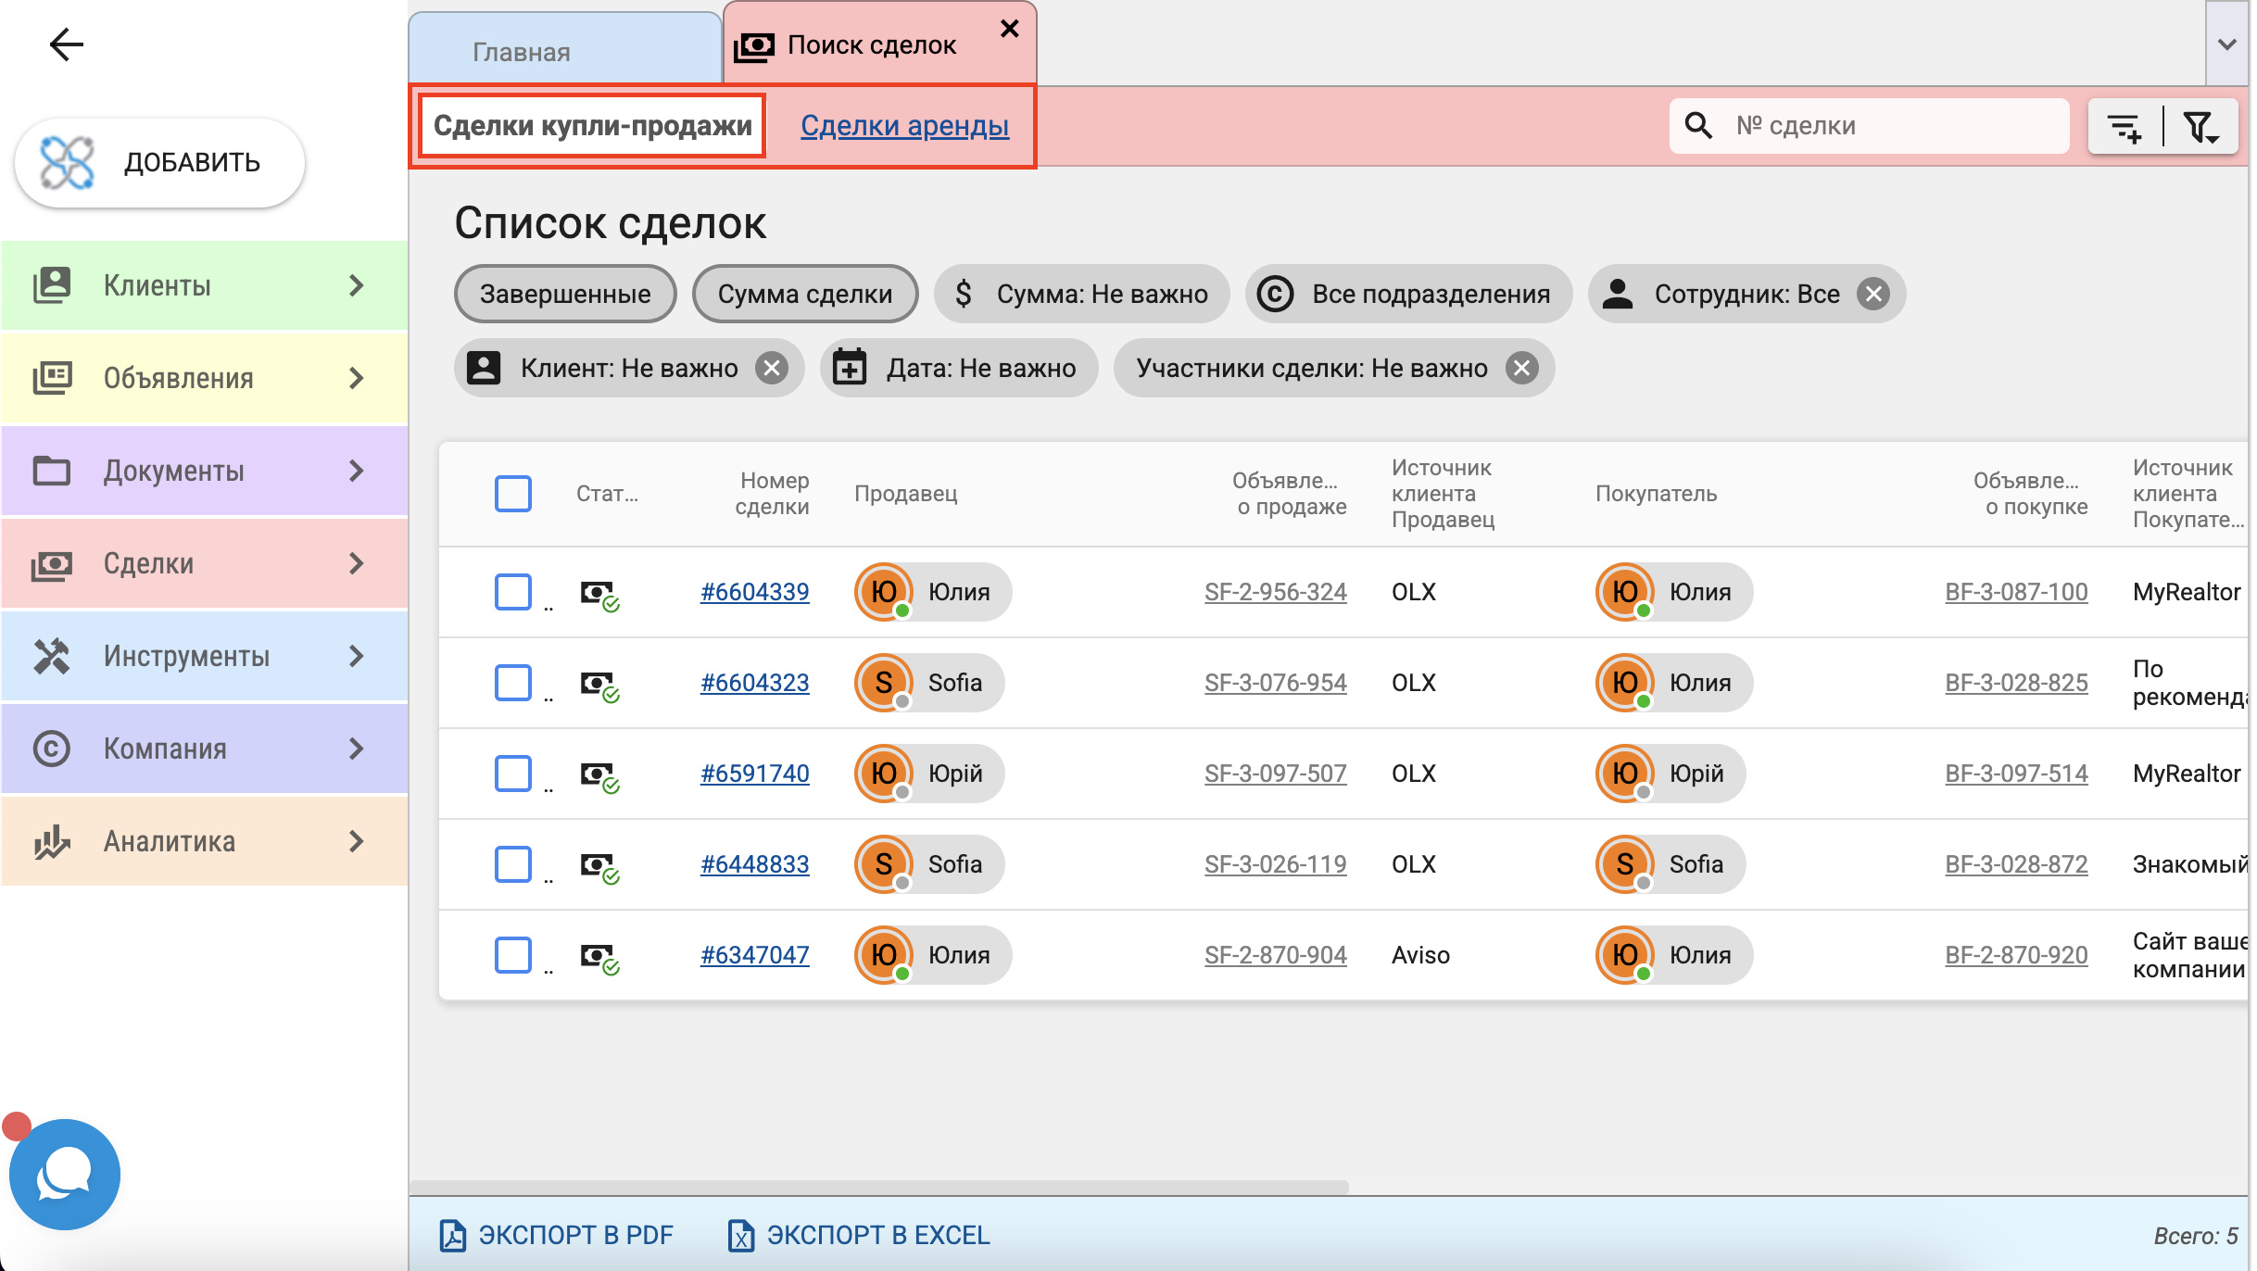Check the box for deal #6591740

tap(513, 774)
